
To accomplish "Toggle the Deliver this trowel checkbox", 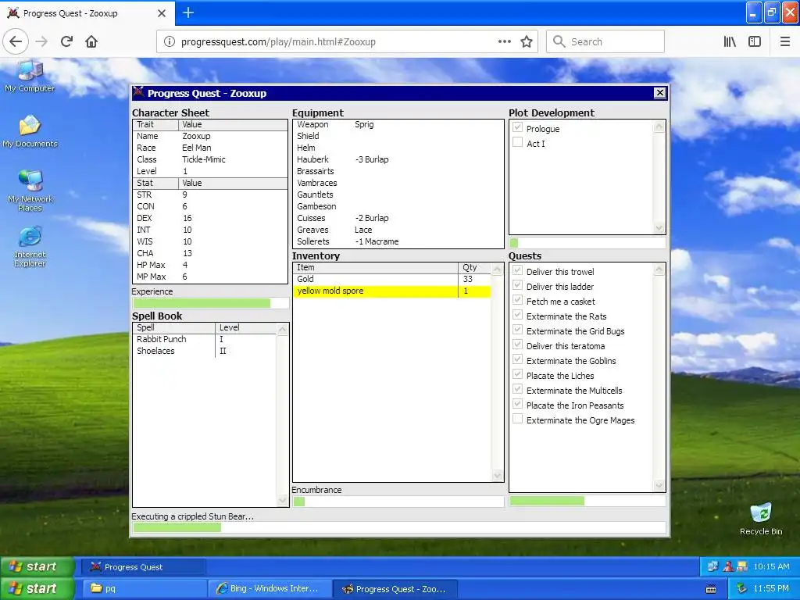I will [x=517, y=270].
